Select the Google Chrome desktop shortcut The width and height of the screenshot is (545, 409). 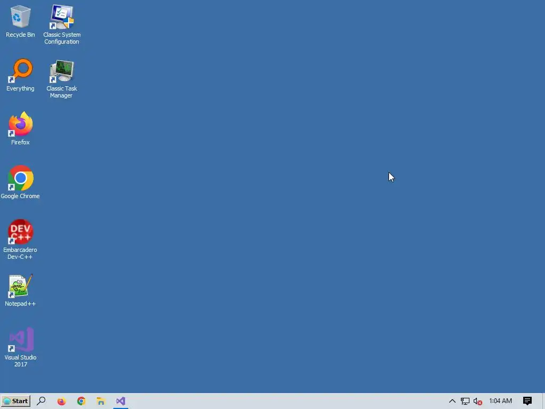20,182
